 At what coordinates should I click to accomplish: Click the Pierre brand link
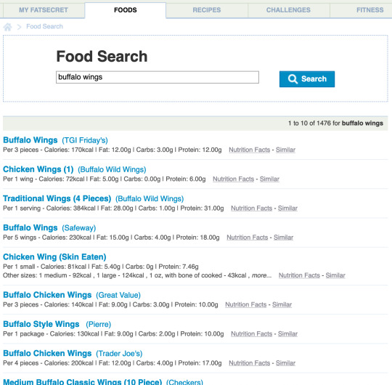click(x=99, y=325)
